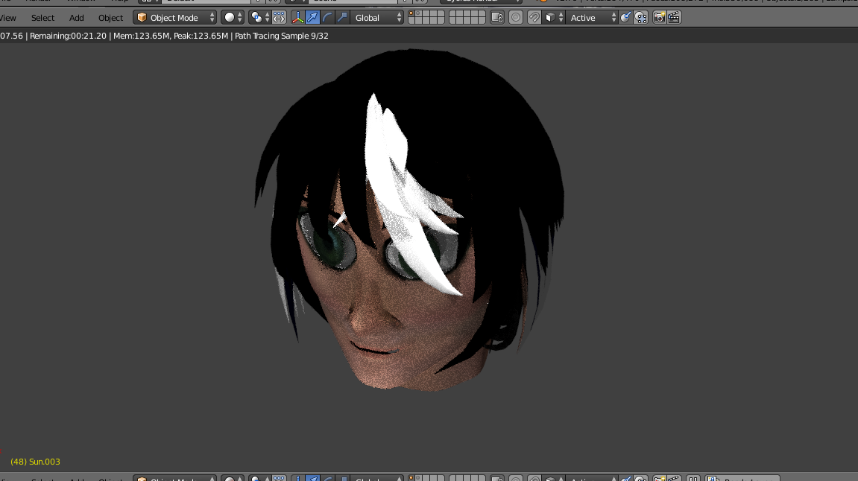Screen dimensions: 858x481
Task: Open the Global transform orientation dropdown
Action: 377,17
